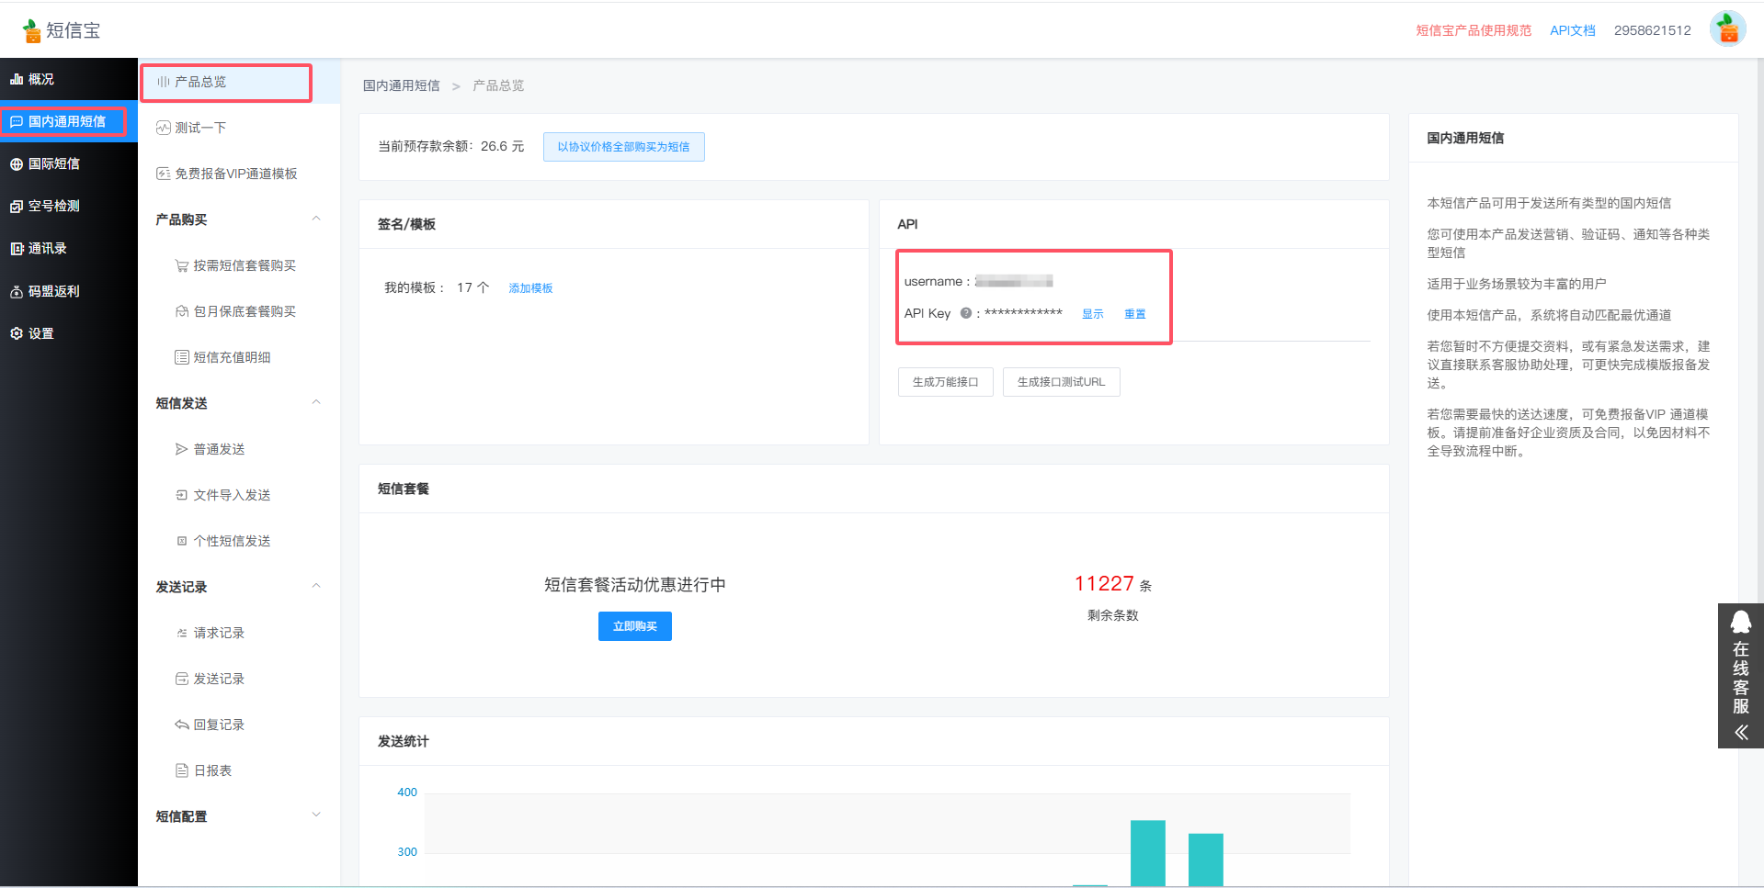Viewport: 1764px width, 888px height.
Task: Open 请求记录
Action: (239, 633)
